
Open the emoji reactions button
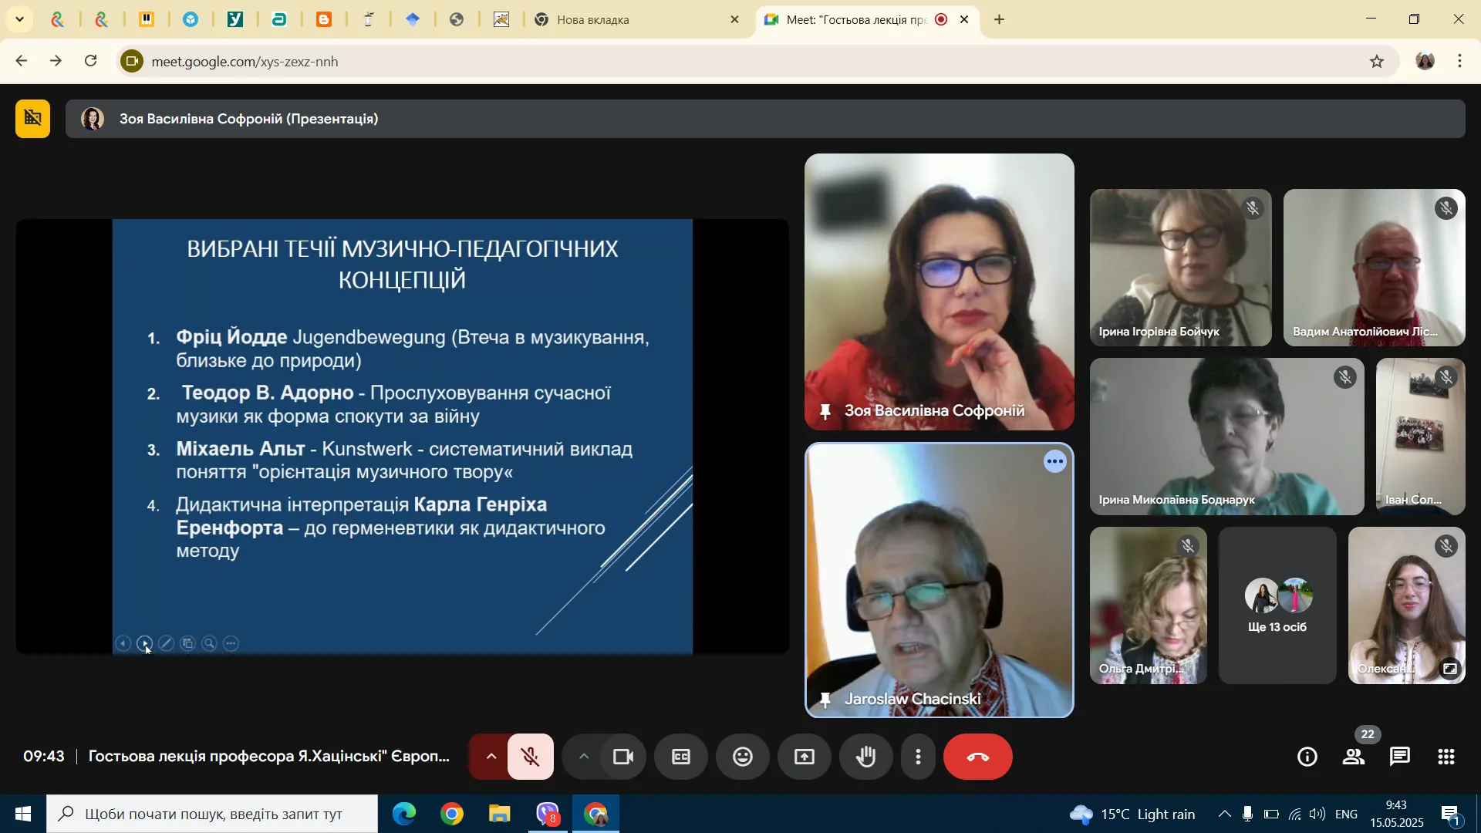point(742,757)
